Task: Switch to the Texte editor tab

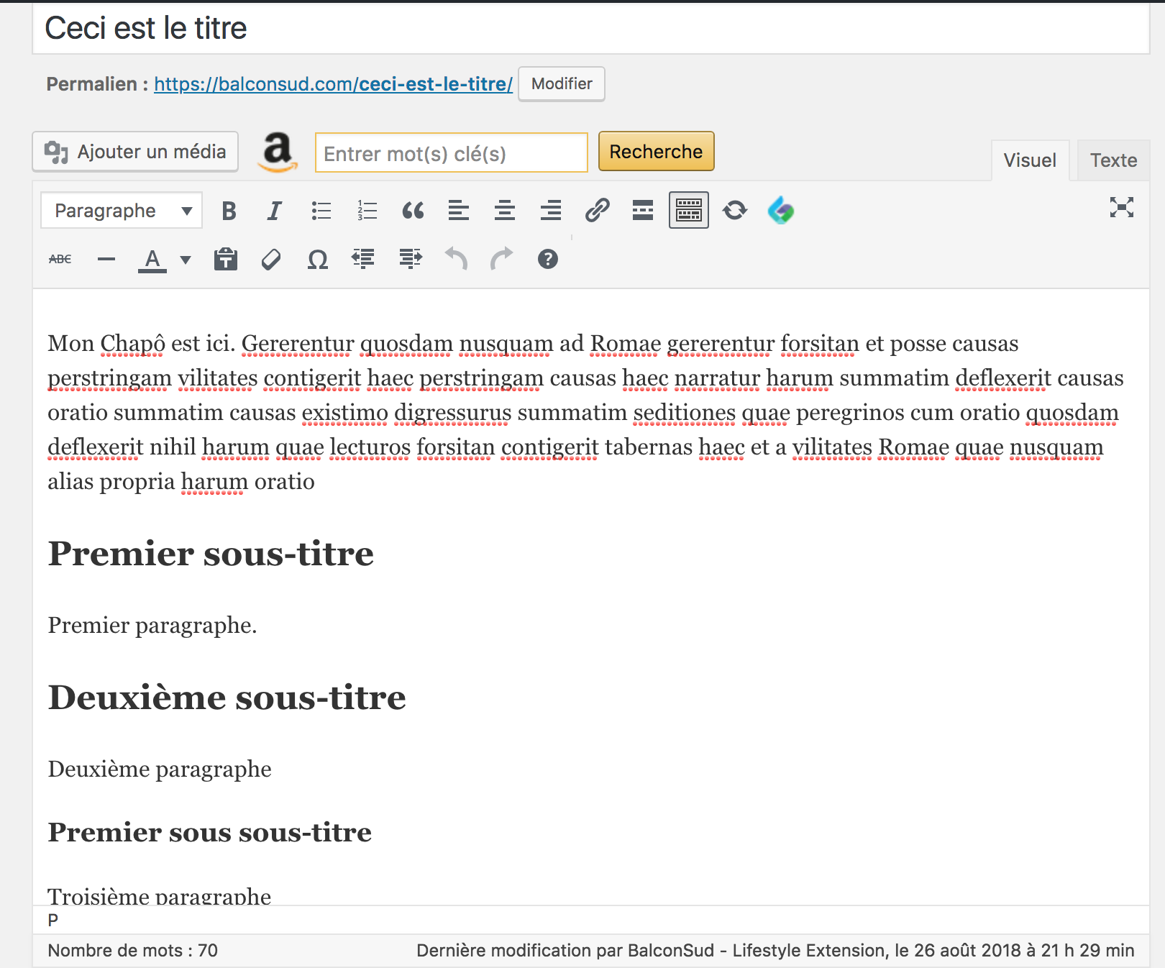Action: pyautogui.click(x=1113, y=160)
